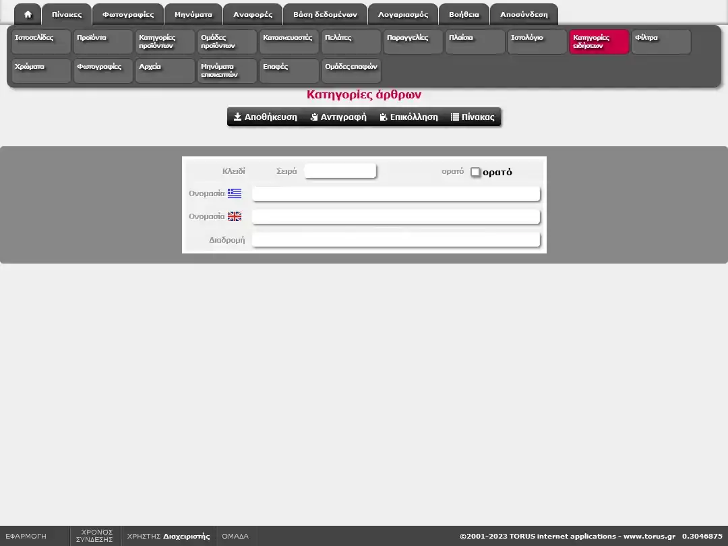Screen dimensions: 728x546
Task: Open the Βάση δεδομένων tab
Action: [325, 14]
